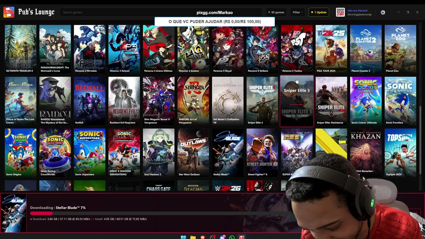This screenshot has width=425, height=239.
Task: Open Sniper Elite: Resistance card
Action: point(331,101)
